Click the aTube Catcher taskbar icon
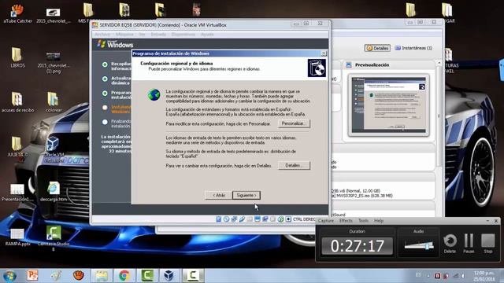The width and height of the screenshot is (504, 283). (x=79, y=275)
